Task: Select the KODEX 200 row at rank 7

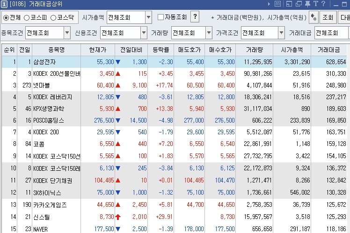Action: tap(46, 132)
